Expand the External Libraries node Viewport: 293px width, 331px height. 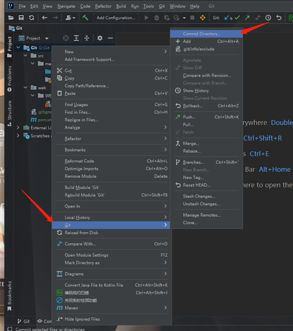click(x=18, y=128)
